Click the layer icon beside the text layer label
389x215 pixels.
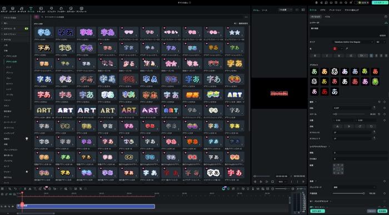point(386,23)
